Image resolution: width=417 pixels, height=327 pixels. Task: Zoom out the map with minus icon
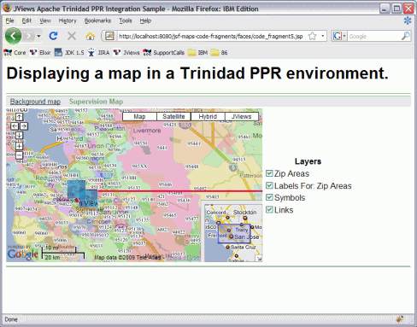[19, 155]
